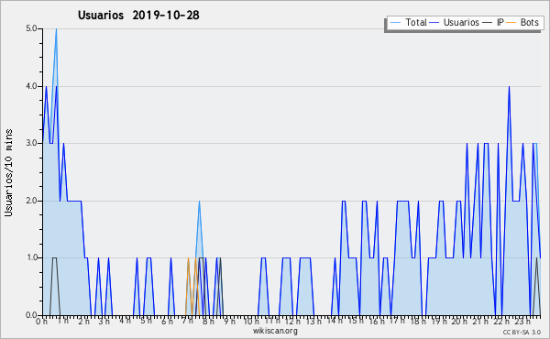Click the '6 h' x-axis label
The width and height of the screenshot is (550, 339).
coord(168,322)
